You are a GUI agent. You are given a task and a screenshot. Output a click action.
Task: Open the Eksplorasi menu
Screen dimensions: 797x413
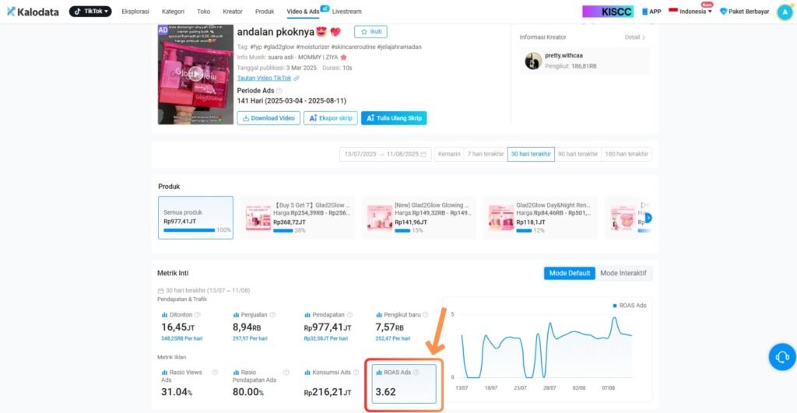pos(135,11)
